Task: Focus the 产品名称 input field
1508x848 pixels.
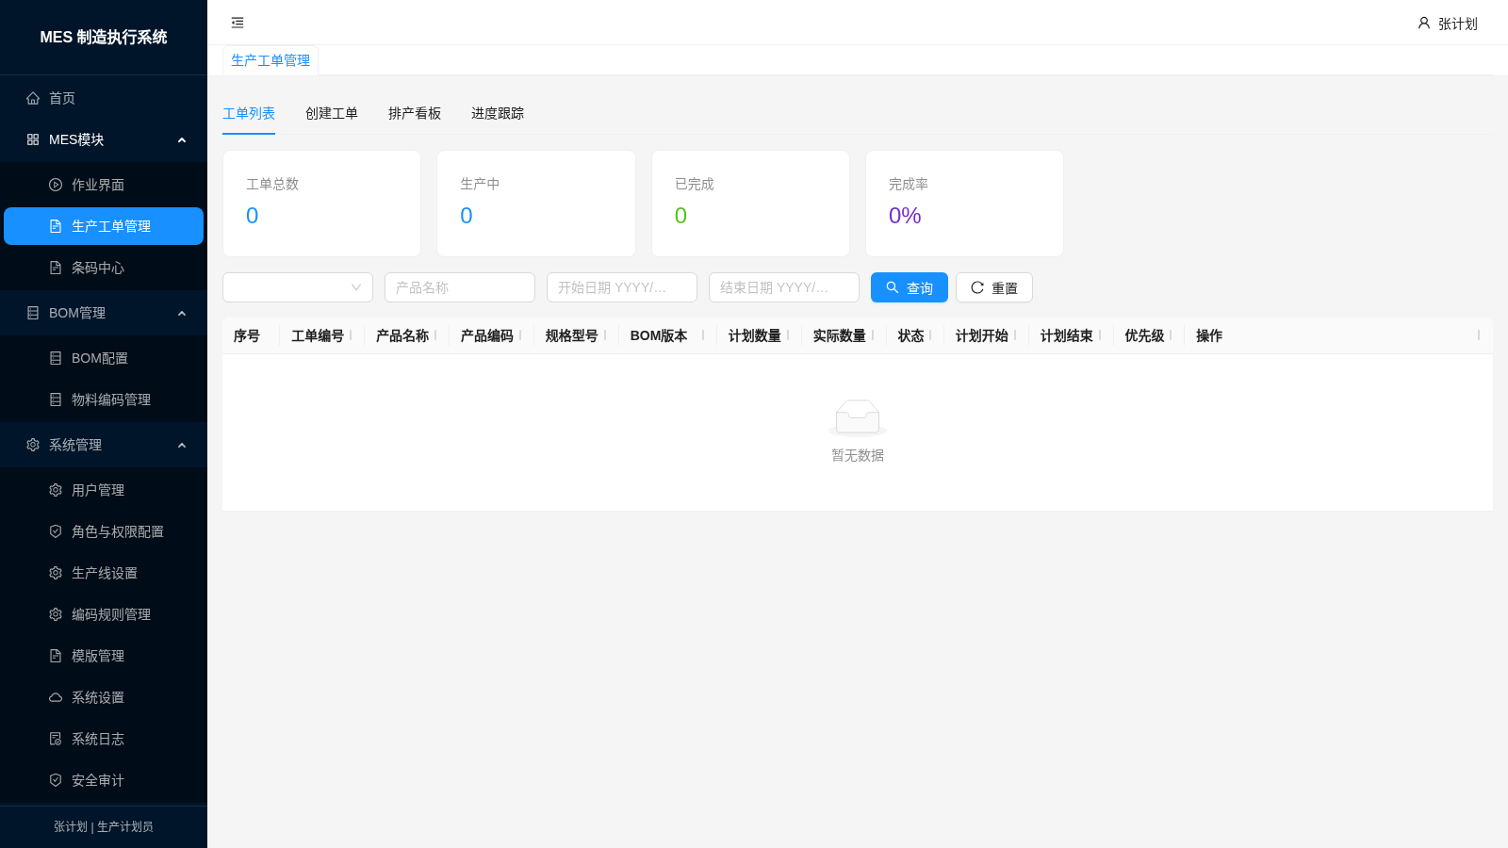Action: pyautogui.click(x=460, y=287)
